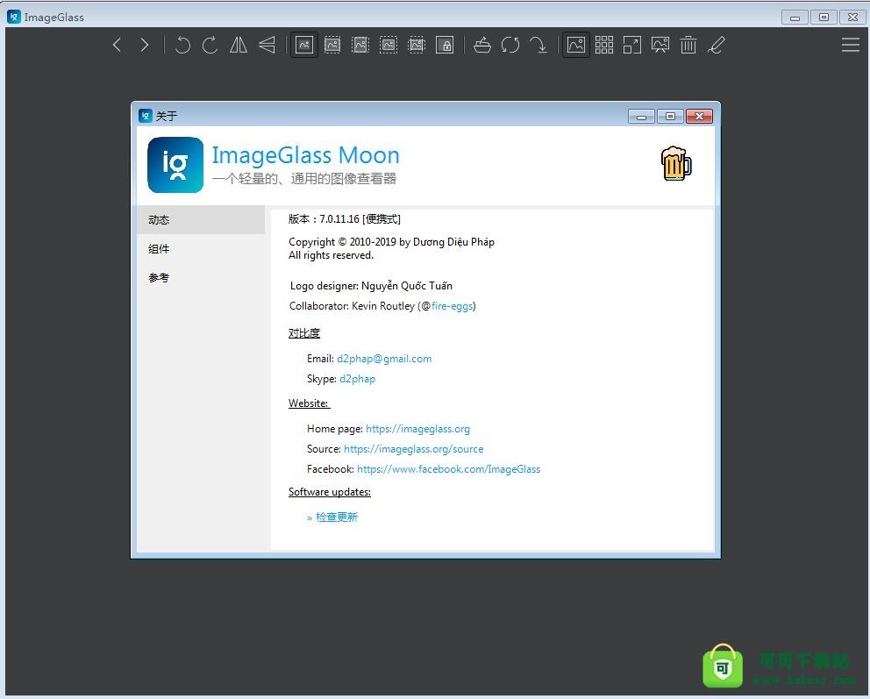870x699 pixels.
Task: Close the 关于 dialog
Action: (x=699, y=116)
